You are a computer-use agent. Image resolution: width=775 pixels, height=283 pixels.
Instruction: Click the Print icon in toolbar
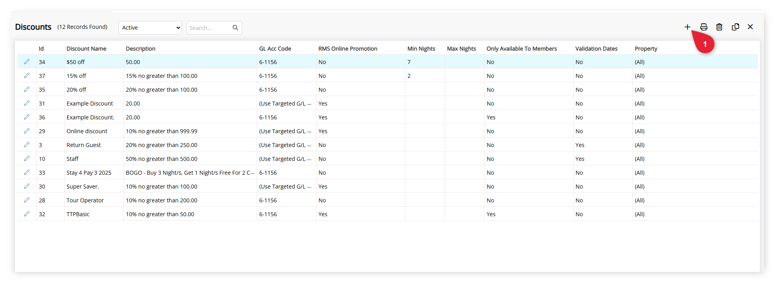(x=704, y=27)
